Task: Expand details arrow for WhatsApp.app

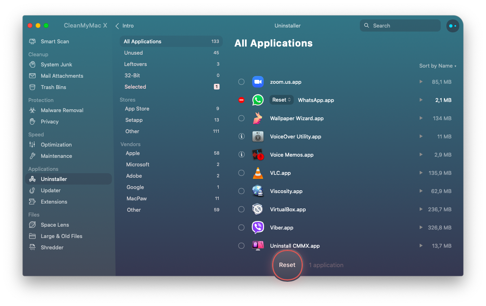Action: pos(421,100)
